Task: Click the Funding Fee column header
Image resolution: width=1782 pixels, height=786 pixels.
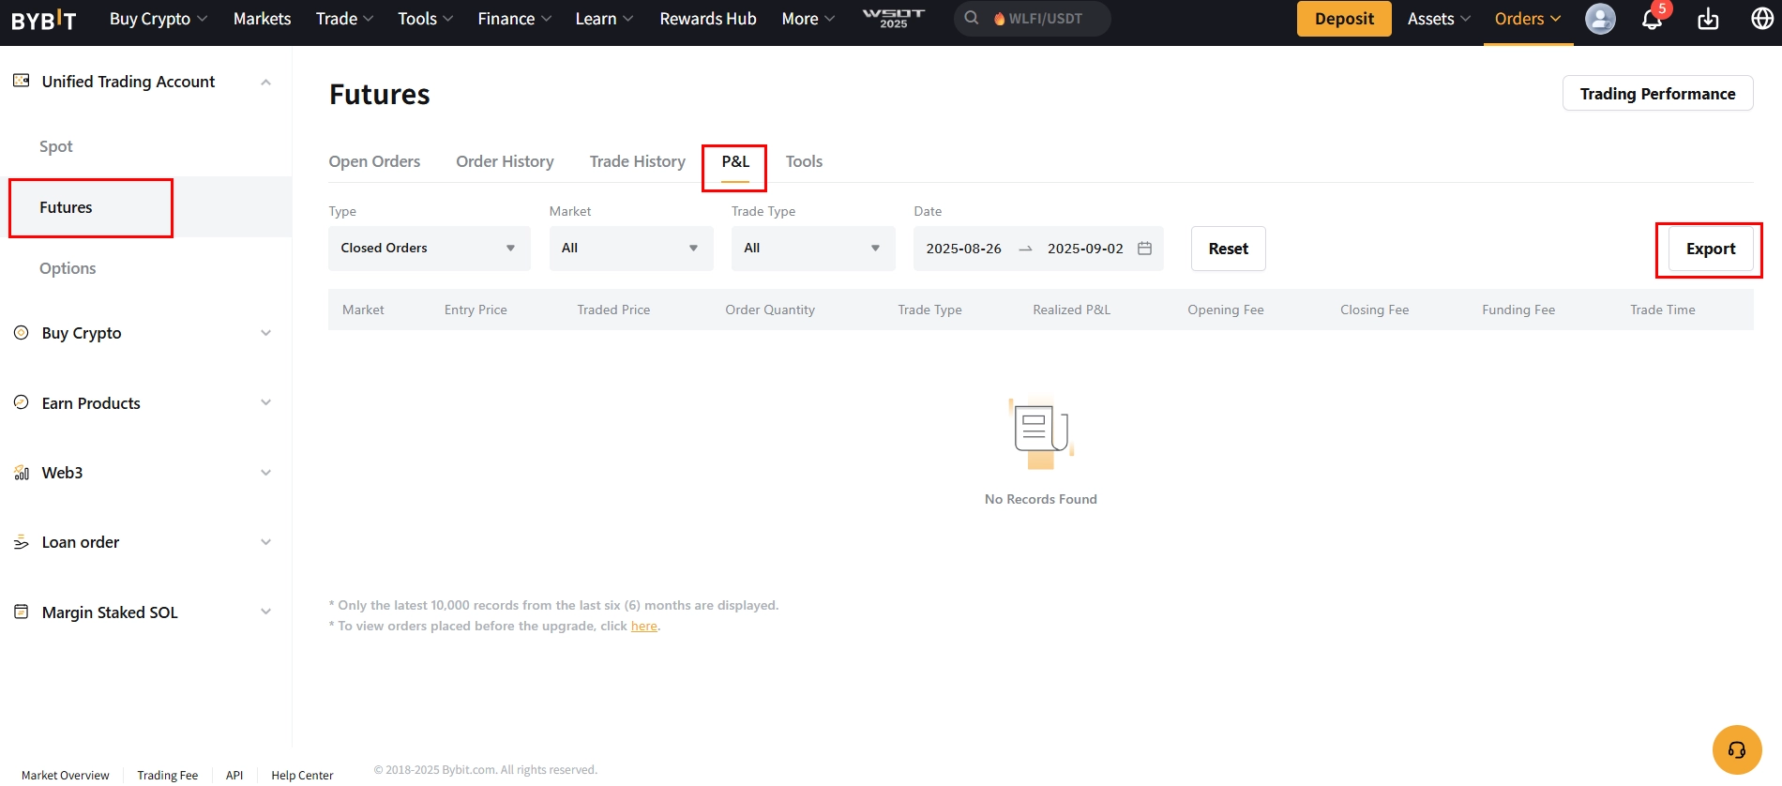Action: click(1518, 310)
